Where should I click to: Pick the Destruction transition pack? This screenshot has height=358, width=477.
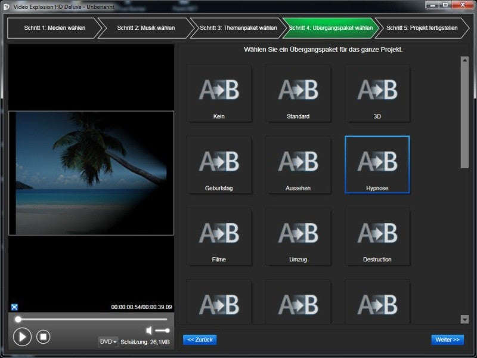(x=377, y=236)
